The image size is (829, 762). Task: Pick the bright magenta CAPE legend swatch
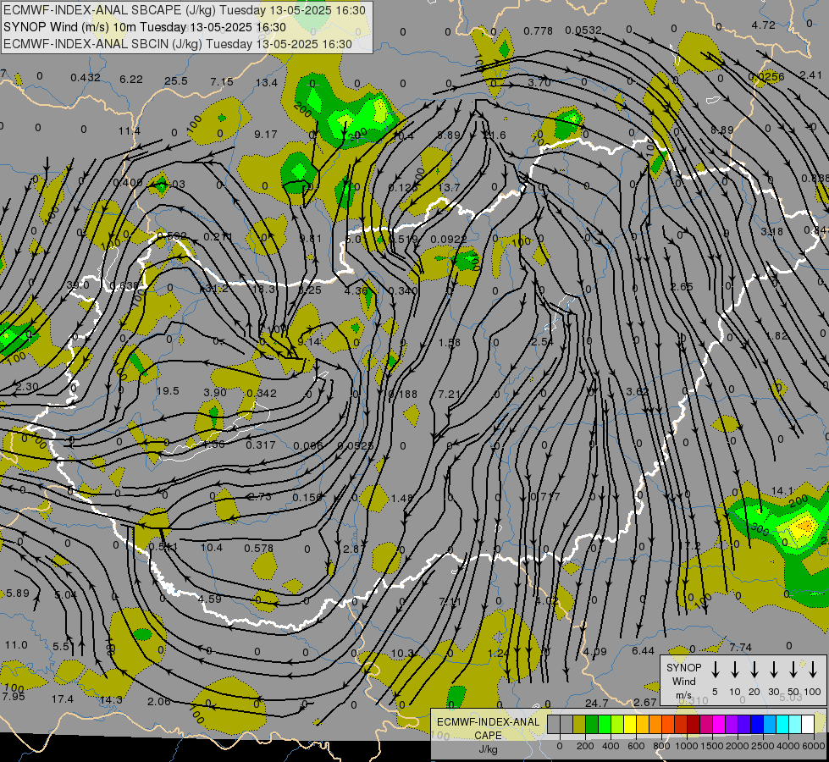click(719, 724)
